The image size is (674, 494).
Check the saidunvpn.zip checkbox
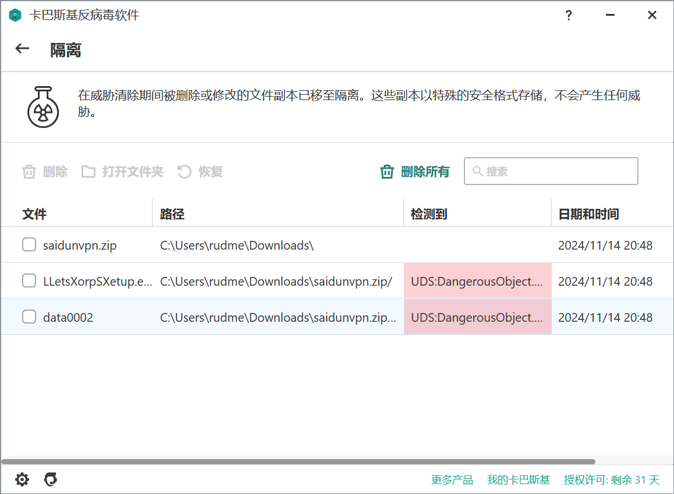(29, 244)
